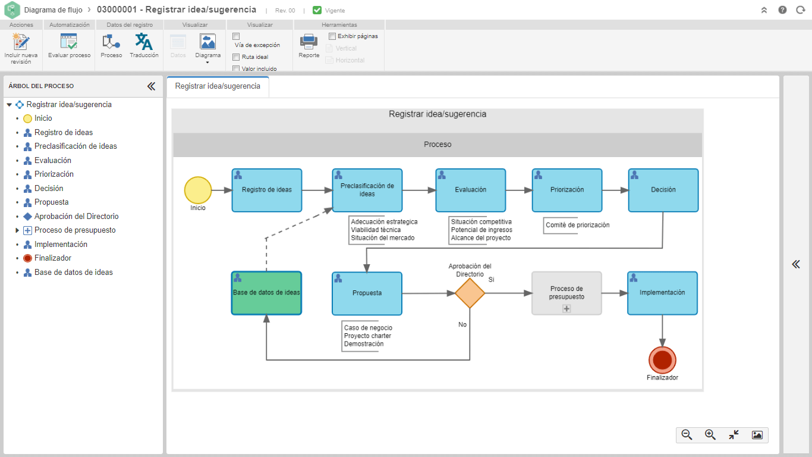Viewport: 812px width, 457px height.
Task: Expand the right side panel
Action: 796,265
